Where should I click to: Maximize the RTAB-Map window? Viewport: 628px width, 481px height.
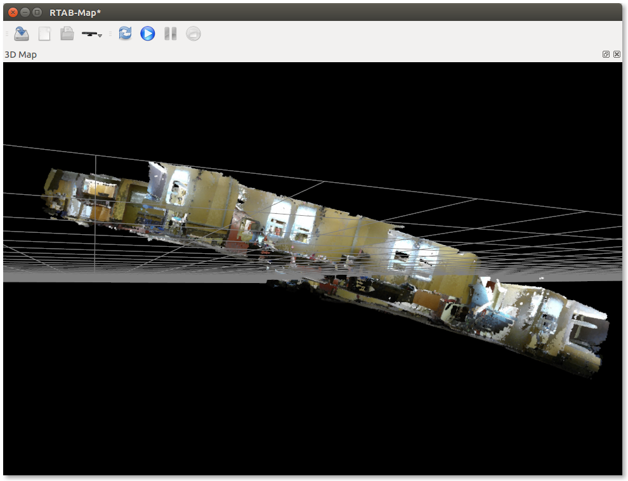point(37,12)
